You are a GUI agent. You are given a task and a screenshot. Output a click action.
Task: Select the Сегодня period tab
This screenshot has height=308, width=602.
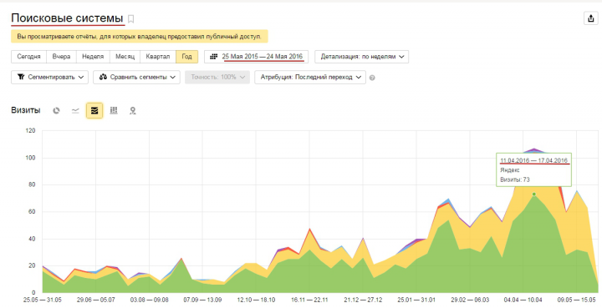(28, 57)
